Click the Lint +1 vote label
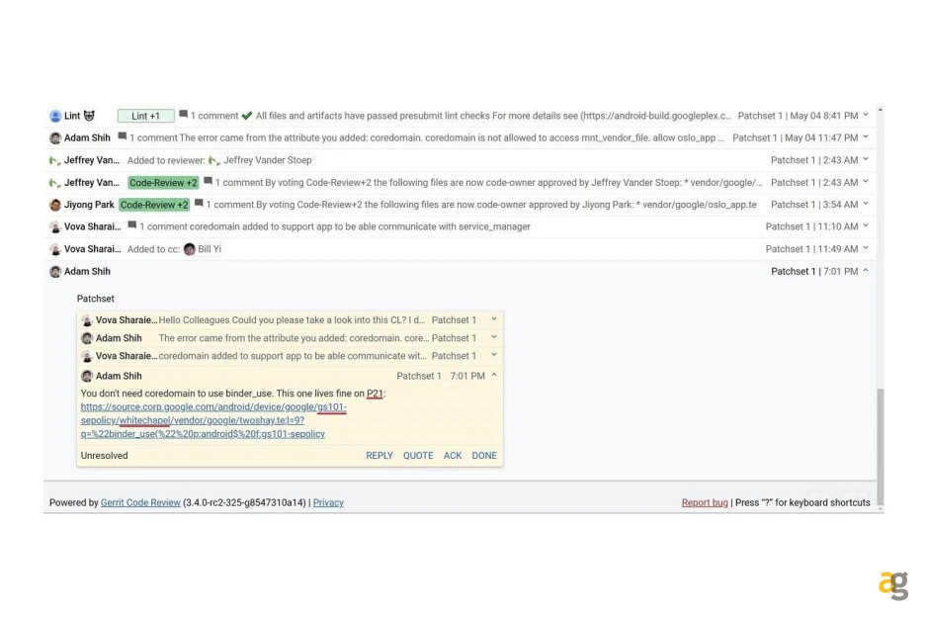The image size is (927, 618). coord(145,116)
